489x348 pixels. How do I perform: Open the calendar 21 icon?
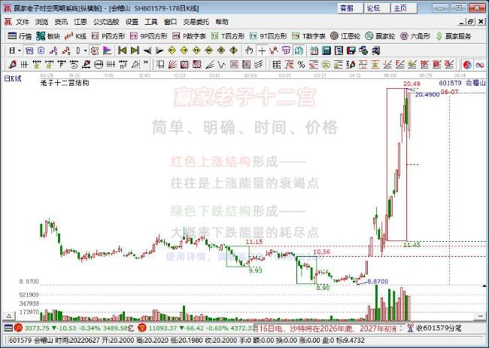click(x=314, y=50)
